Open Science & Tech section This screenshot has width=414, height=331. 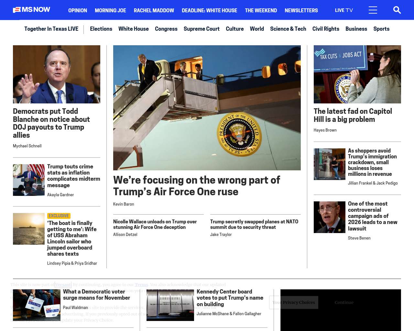pos(288,29)
